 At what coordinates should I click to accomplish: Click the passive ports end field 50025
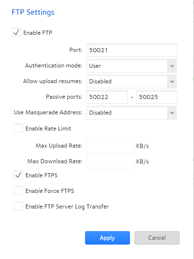pyautogui.click(x=157, y=97)
